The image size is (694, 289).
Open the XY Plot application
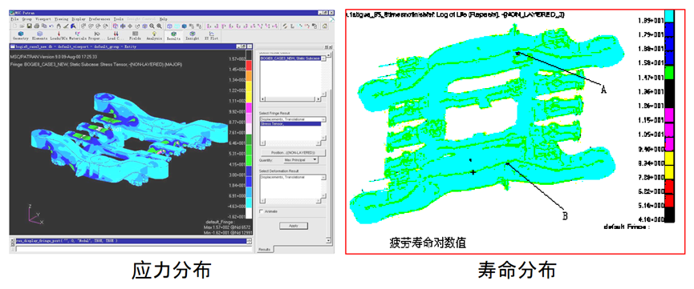[211, 36]
